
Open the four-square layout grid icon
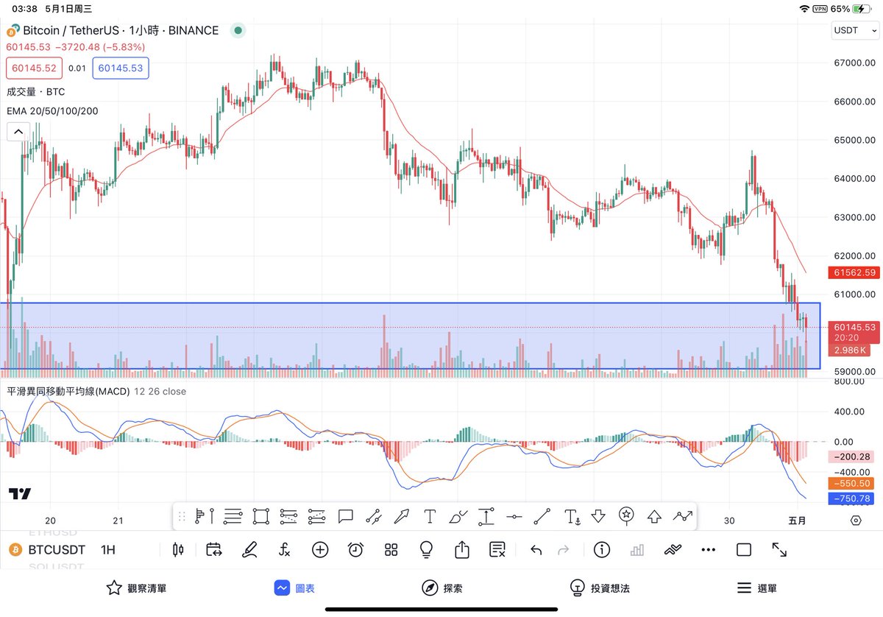coord(391,549)
